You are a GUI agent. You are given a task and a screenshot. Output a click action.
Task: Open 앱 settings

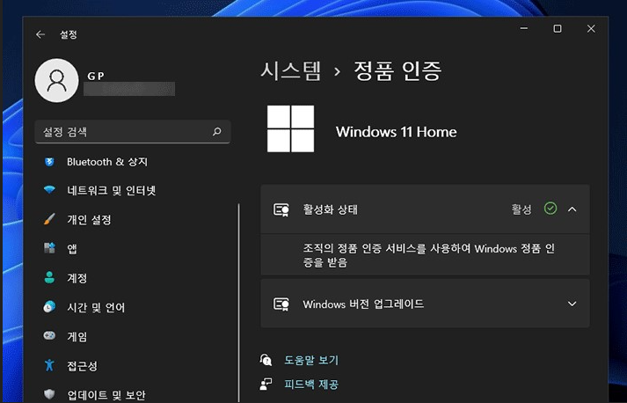tap(72, 249)
